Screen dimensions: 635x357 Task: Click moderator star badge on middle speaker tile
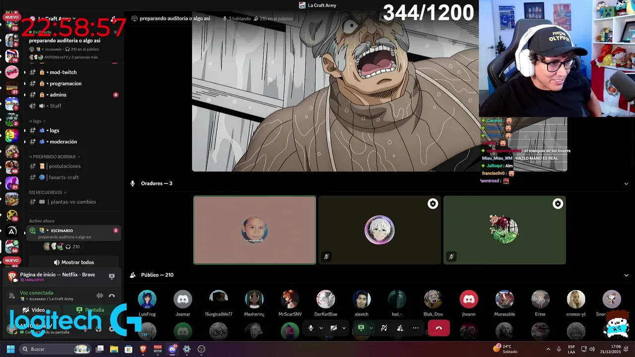(x=433, y=204)
